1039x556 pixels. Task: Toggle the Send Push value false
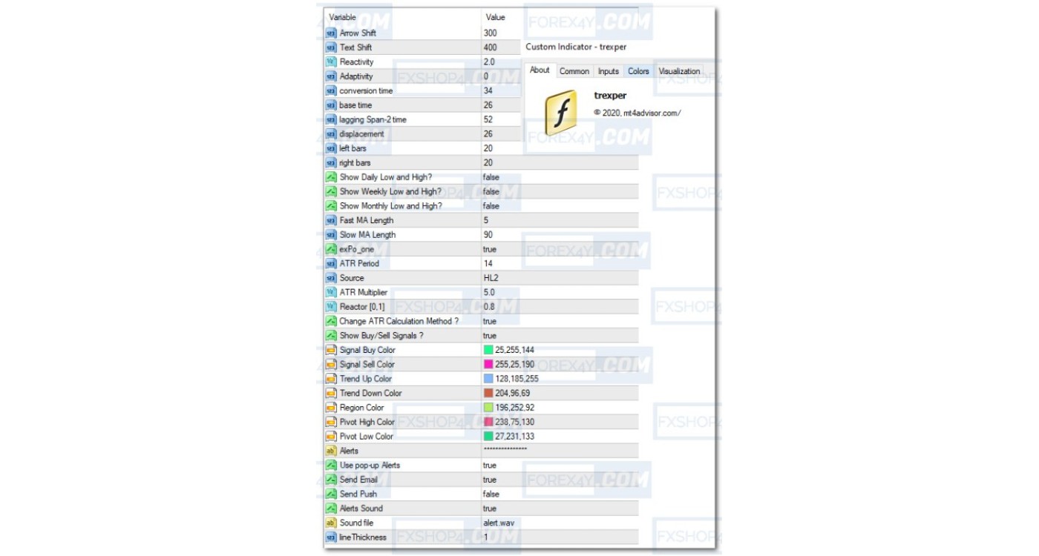[x=491, y=494]
